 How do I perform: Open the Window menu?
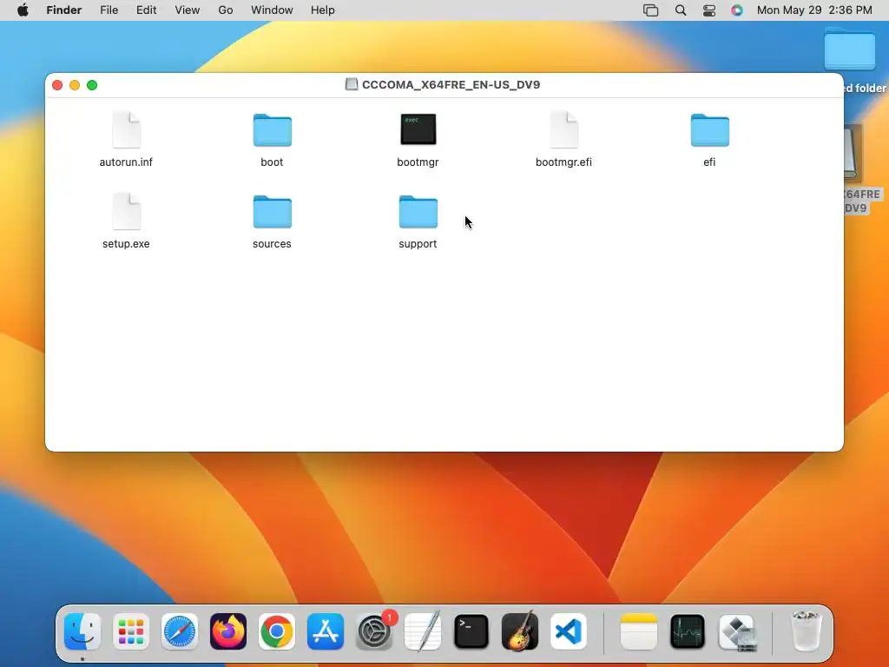click(272, 10)
